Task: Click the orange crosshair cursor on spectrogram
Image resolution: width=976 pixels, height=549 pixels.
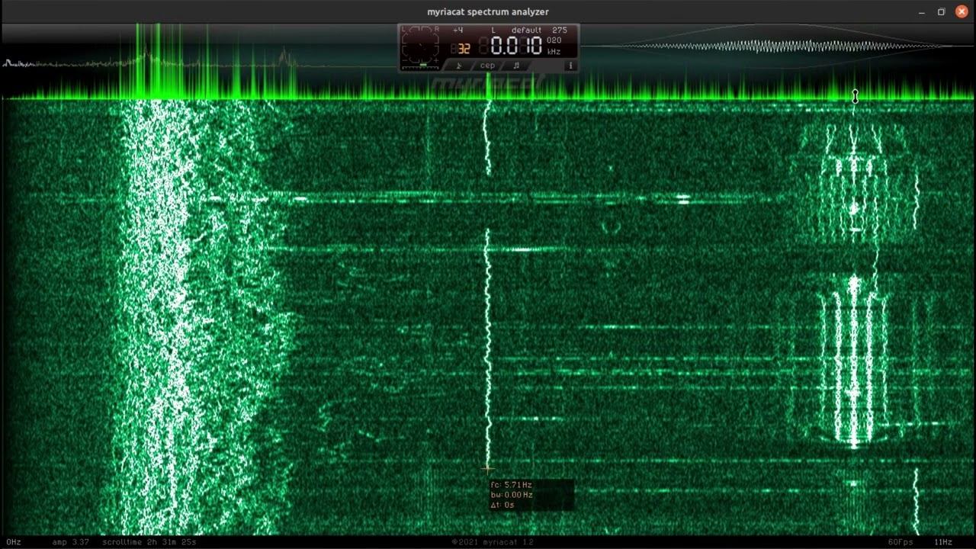Action: pos(487,468)
